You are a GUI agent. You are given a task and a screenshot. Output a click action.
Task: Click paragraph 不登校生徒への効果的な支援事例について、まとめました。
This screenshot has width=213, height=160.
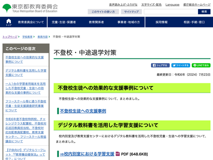(99, 99)
